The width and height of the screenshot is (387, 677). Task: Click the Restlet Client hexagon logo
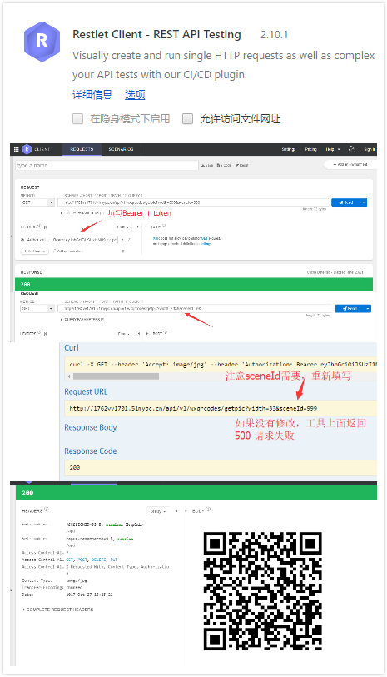[x=42, y=42]
